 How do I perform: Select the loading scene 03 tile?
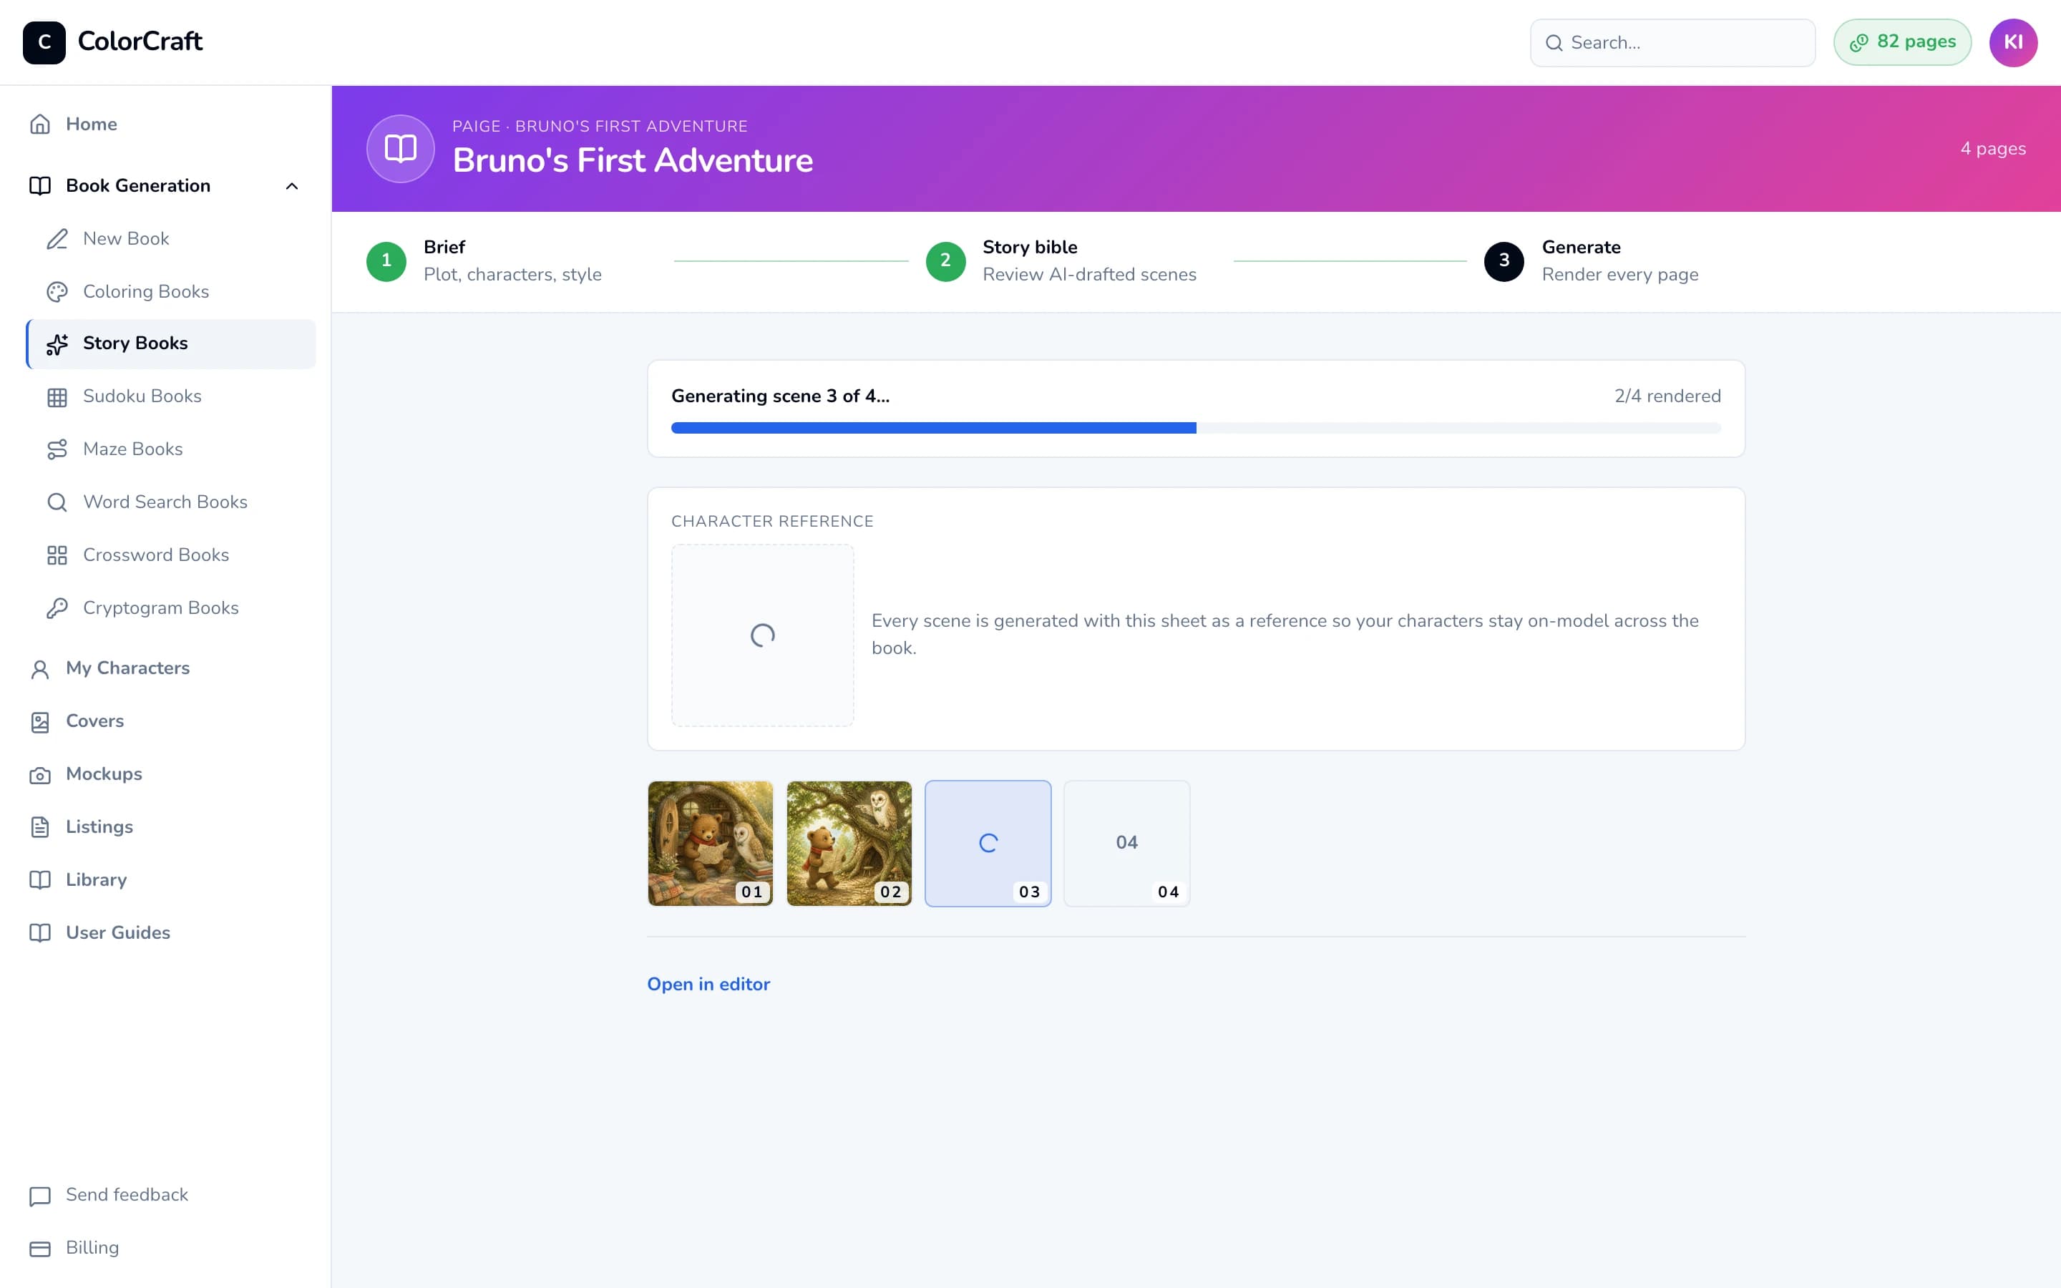pos(988,844)
